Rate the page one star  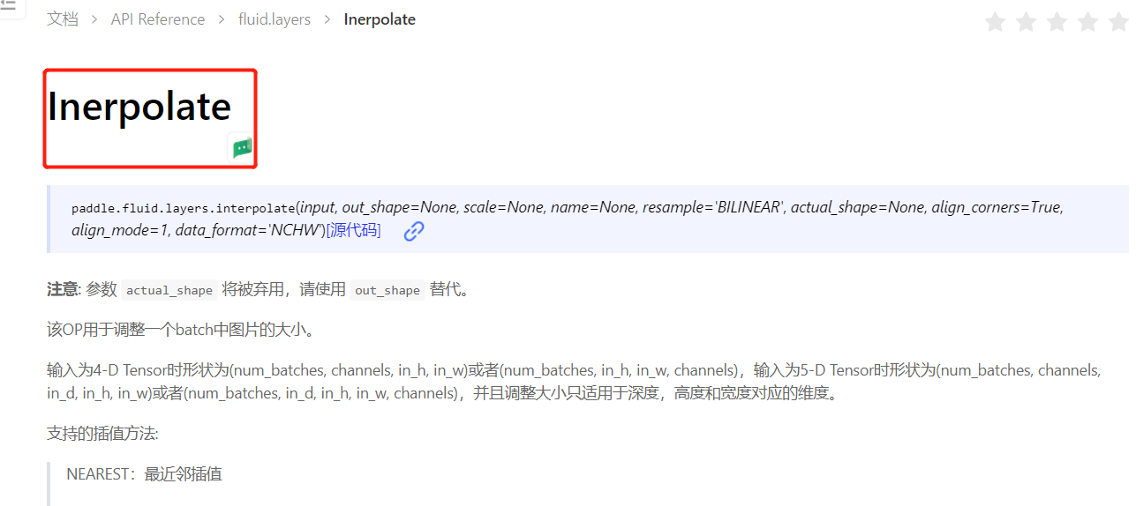[995, 22]
